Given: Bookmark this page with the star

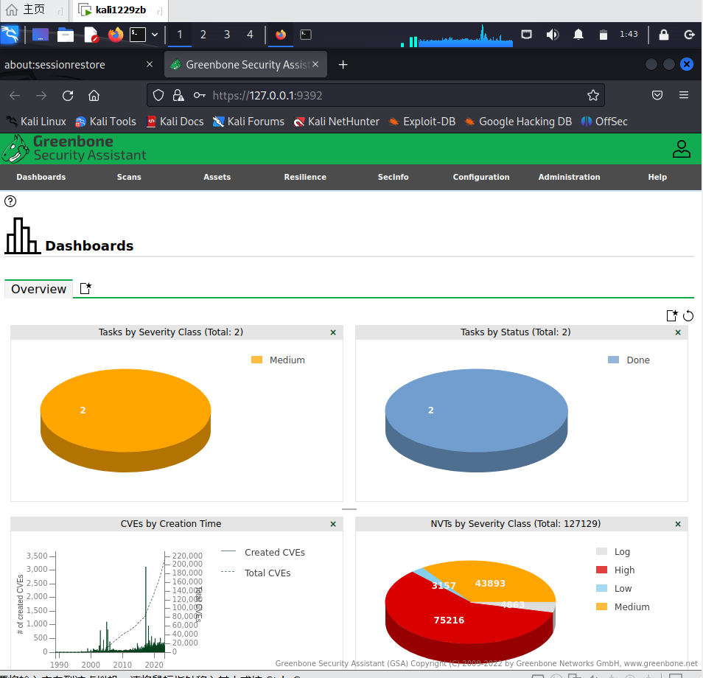Looking at the screenshot, I should [592, 95].
